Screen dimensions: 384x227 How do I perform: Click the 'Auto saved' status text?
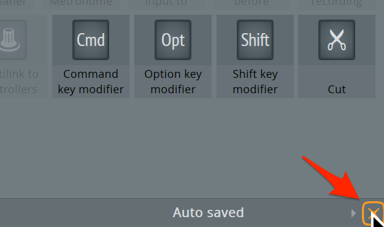[208, 212]
